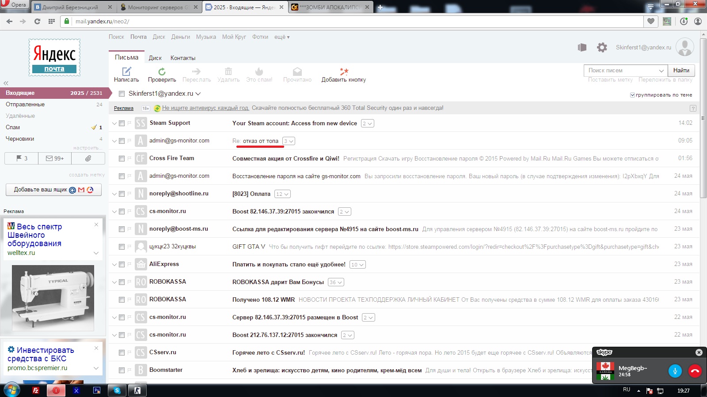Click Добавьте ваш ящик button
Image resolution: width=707 pixels, height=397 pixels.
[53, 190]
